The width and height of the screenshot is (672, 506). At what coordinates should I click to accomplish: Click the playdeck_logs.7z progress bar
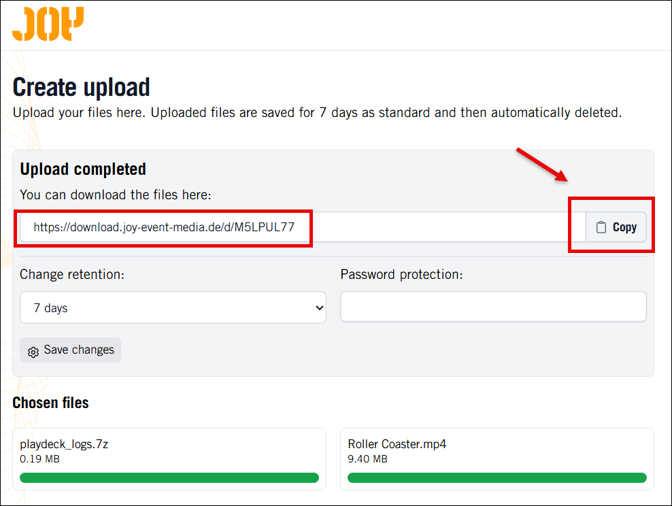[x=169, y=477]
